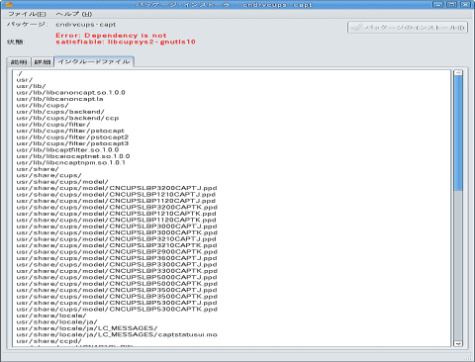Screen dimensions: 475x362
Task: Open the ファイル(F) menu
Action: (x=27, y=14)
